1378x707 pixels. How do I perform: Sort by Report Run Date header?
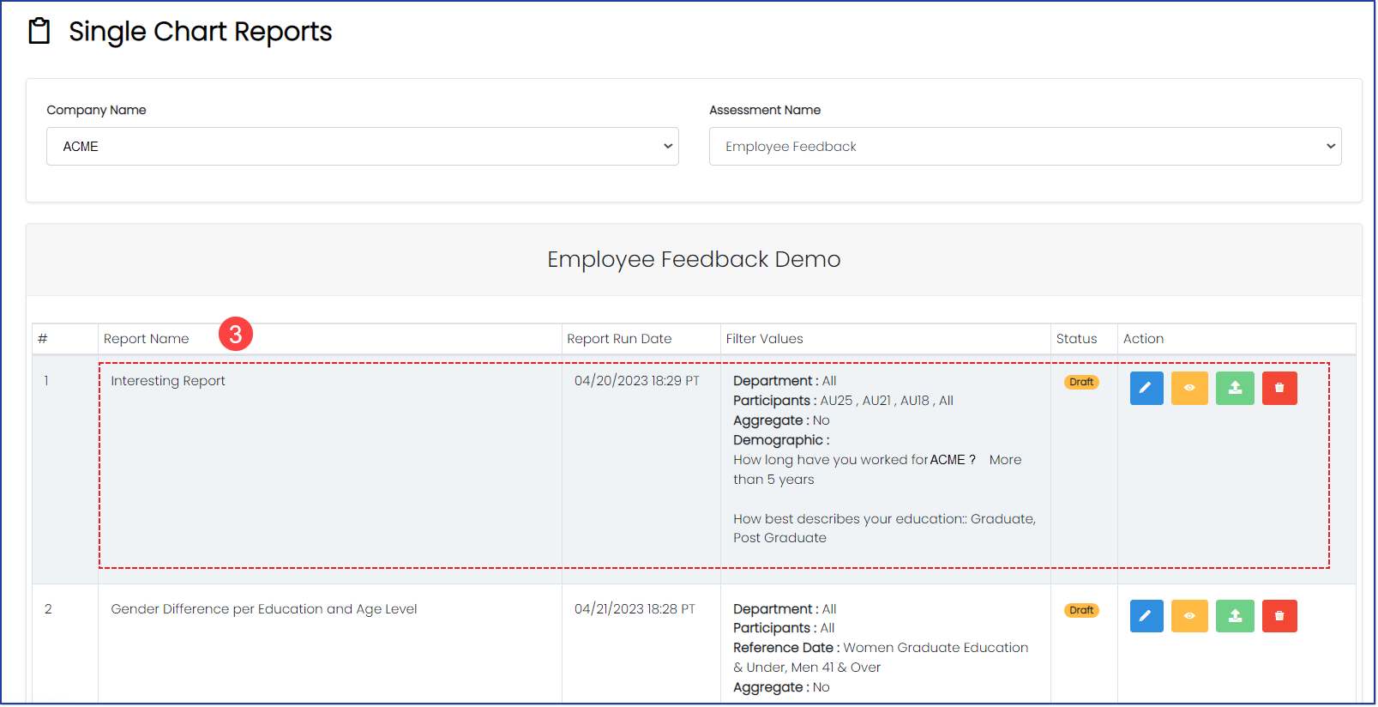[x=619, y=339]
